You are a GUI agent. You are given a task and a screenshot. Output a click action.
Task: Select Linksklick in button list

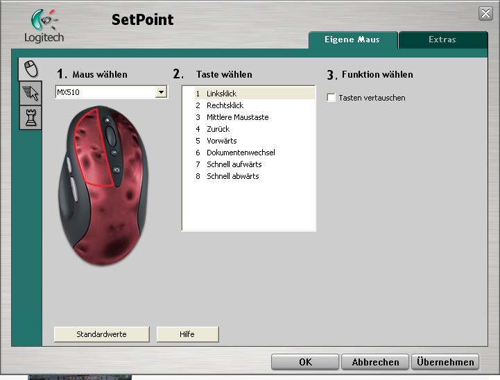[255, 94]
